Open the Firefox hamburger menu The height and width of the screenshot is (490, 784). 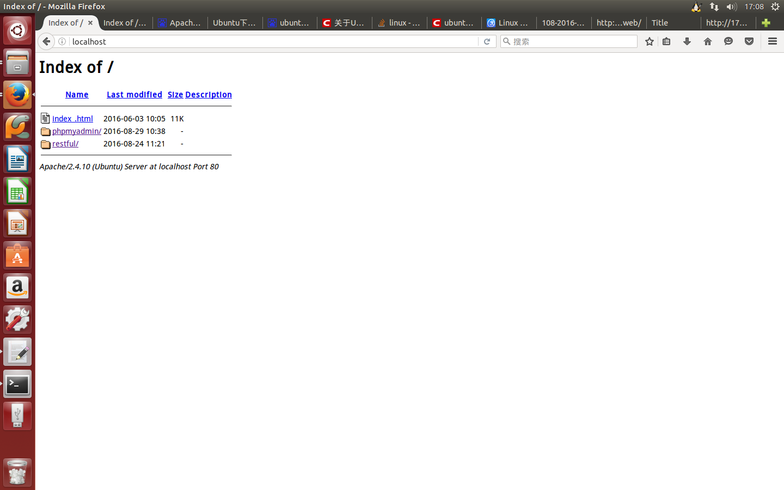772,41
